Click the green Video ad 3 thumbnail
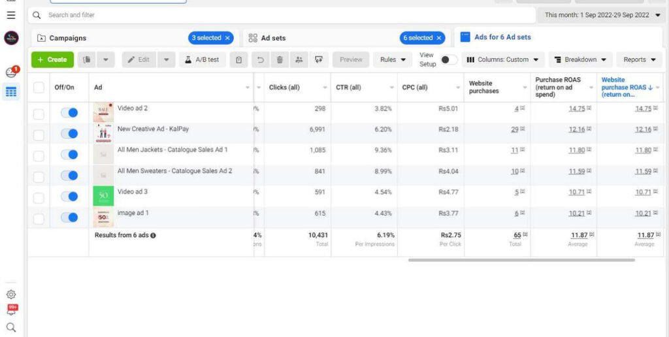This screenshot has height=337, width=669. pos(103,196)
